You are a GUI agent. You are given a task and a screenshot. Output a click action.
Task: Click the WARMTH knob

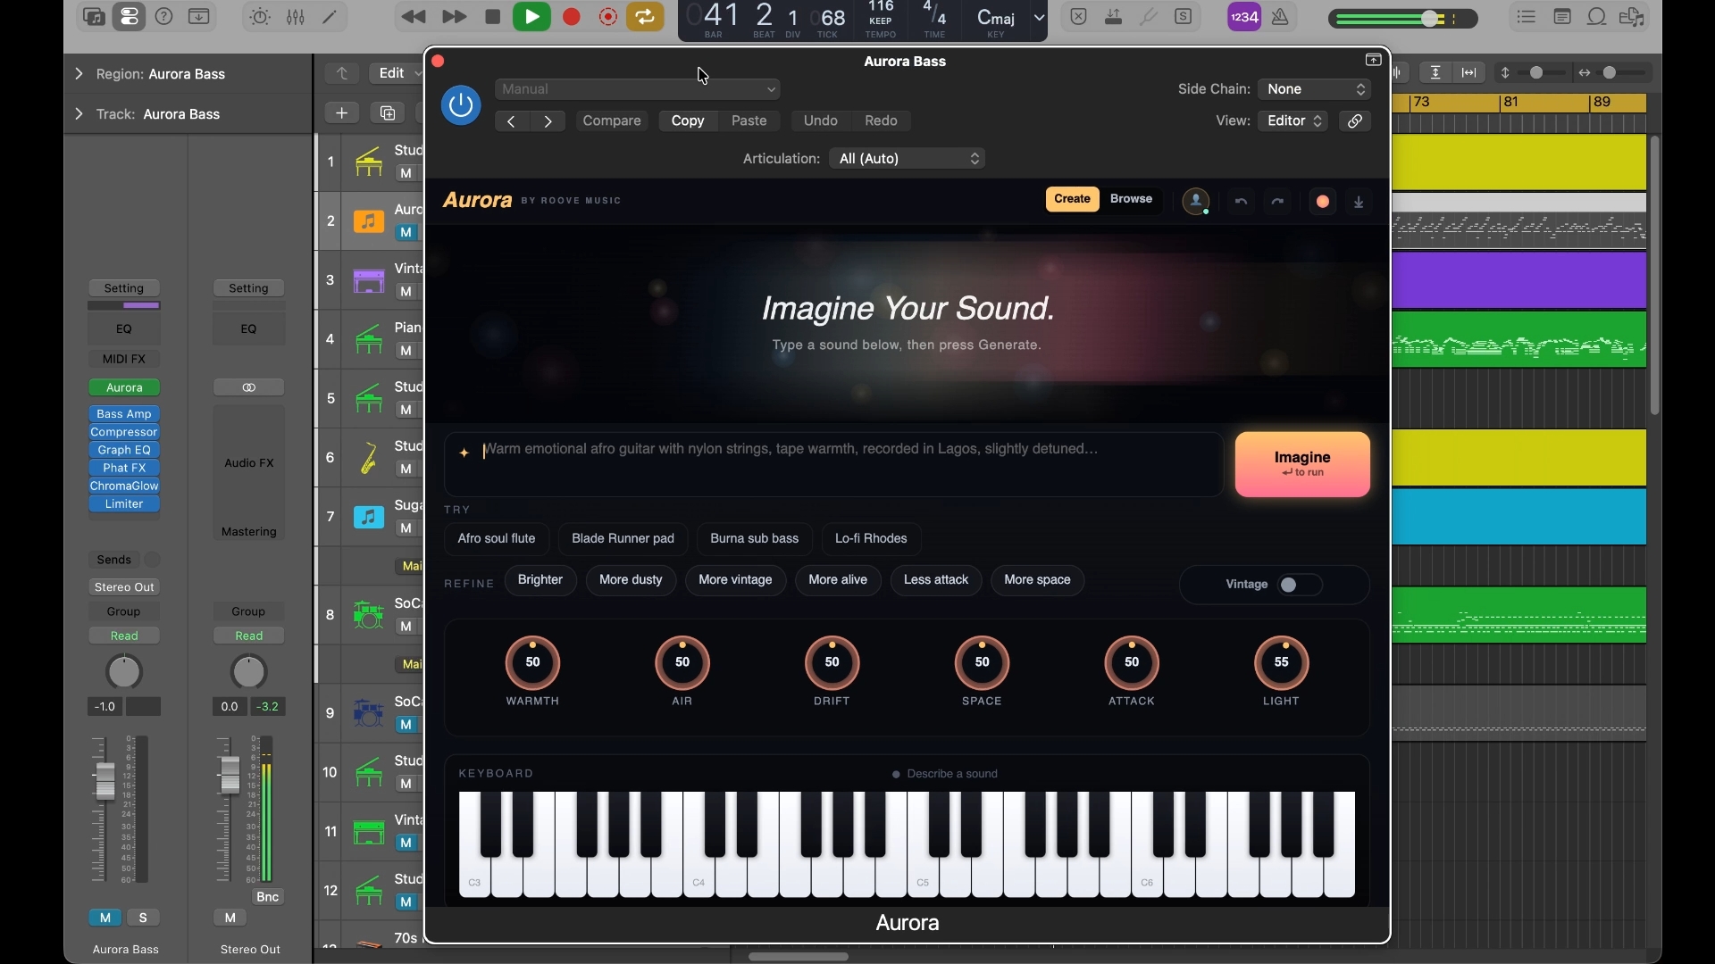pos(533,663)
